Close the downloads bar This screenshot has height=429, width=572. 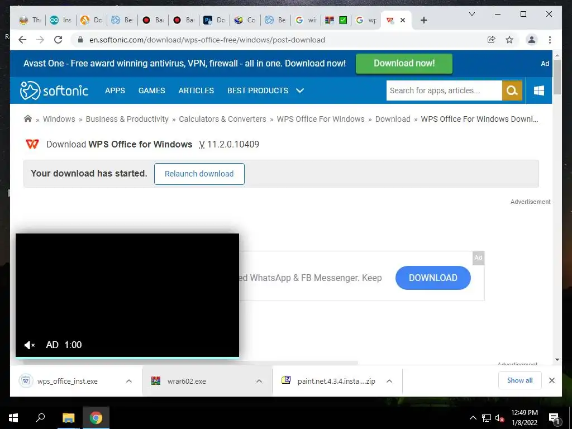[551, 380]
